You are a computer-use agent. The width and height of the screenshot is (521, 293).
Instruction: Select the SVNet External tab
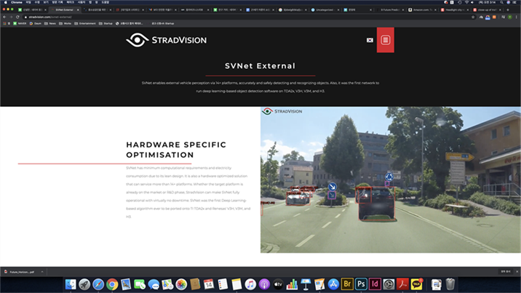point(64,9)
